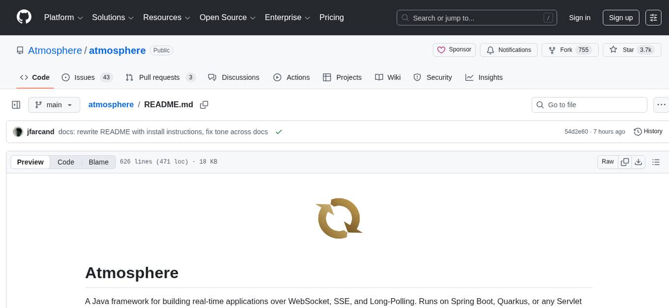Copy the README.md file path
Viewport: 669px width, 308px height.
204,105
